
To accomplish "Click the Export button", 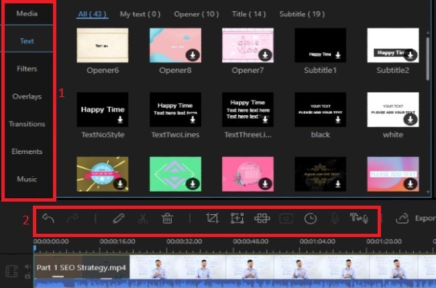I will click(x=417, y=218).
